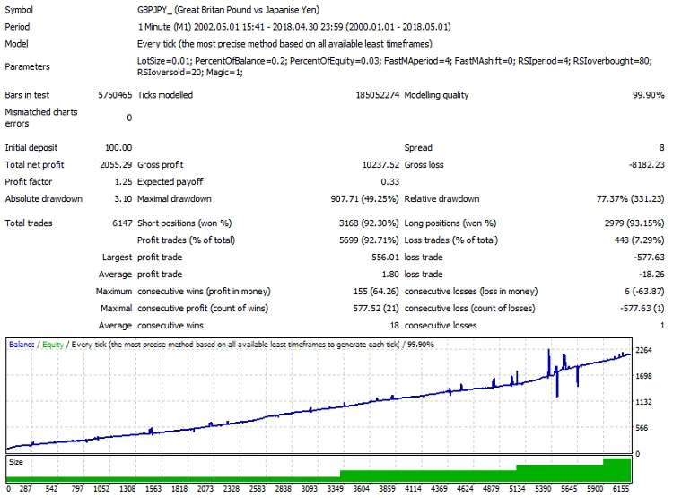Select the Profit factor value 1.25

[x=123, y=182]
